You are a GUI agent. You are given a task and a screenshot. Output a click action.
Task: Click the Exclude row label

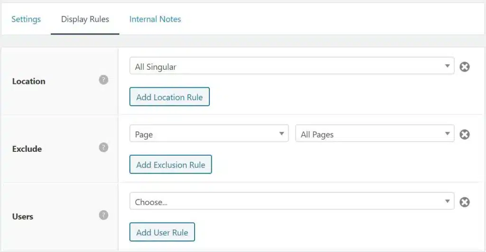click(27, 149)
